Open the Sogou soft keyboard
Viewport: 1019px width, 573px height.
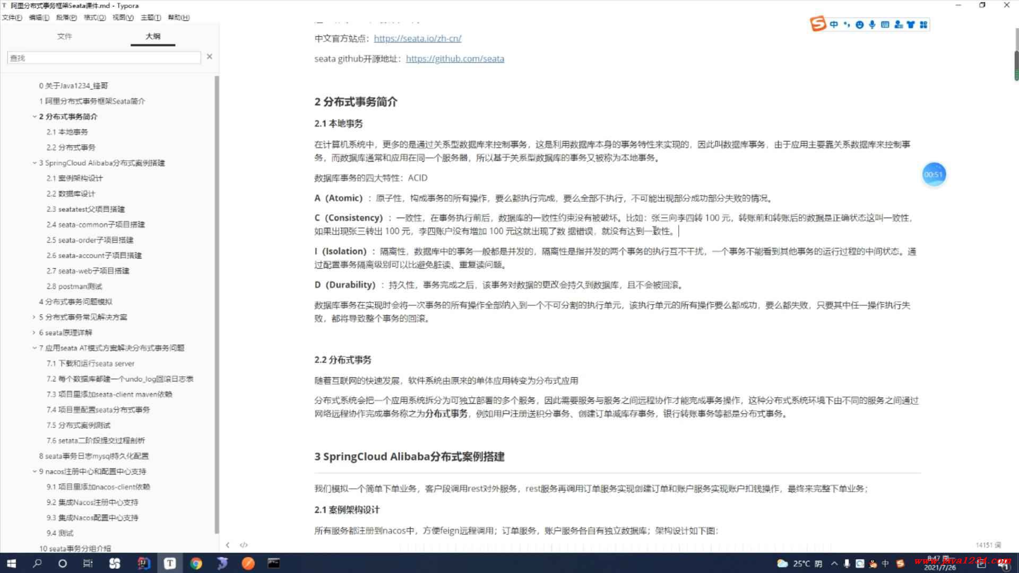885,24
